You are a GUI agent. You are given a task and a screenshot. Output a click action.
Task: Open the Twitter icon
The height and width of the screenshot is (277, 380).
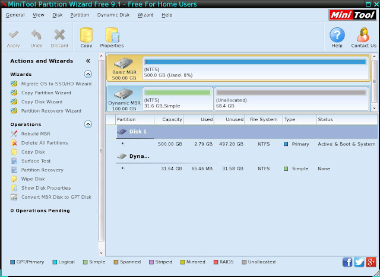coord(359,262)
